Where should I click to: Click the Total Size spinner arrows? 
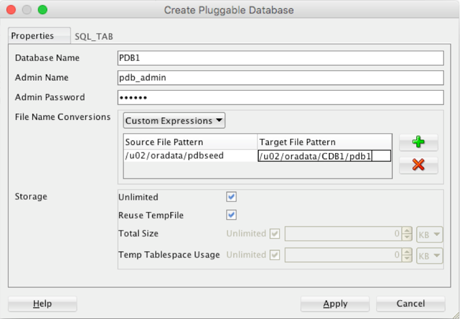407,234
